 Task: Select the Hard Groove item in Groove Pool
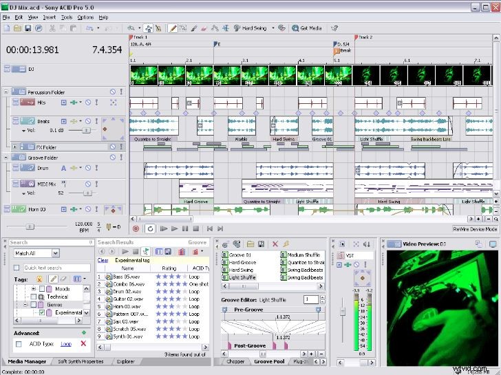click(239, 262)
